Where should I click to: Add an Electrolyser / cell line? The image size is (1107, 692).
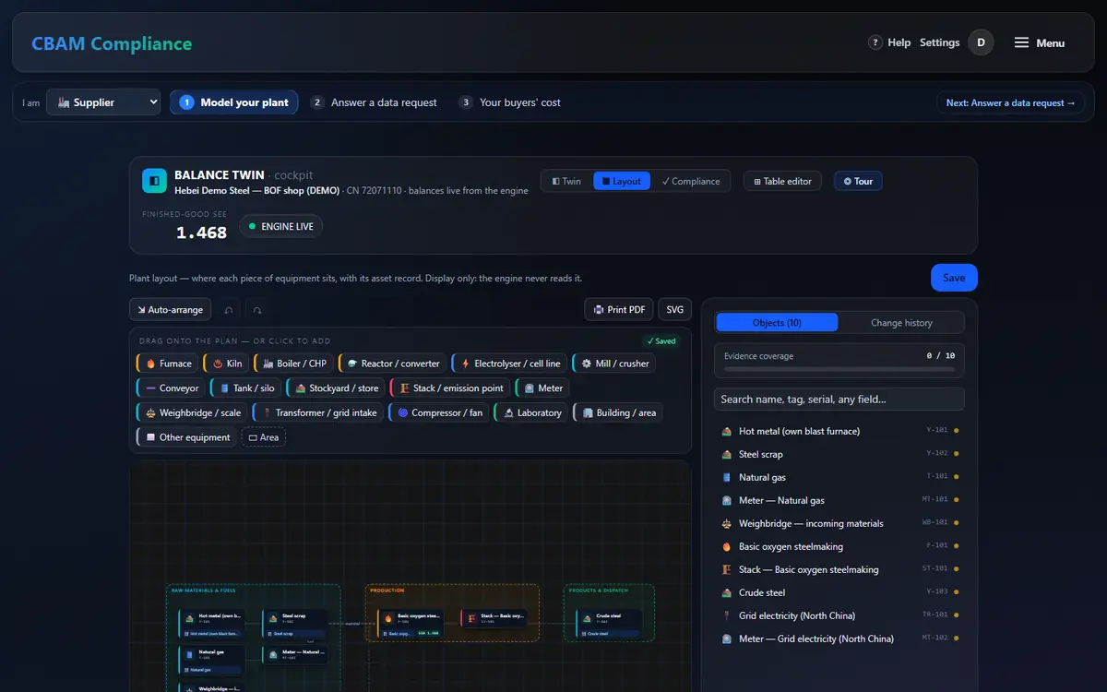(x=509, y=364)
